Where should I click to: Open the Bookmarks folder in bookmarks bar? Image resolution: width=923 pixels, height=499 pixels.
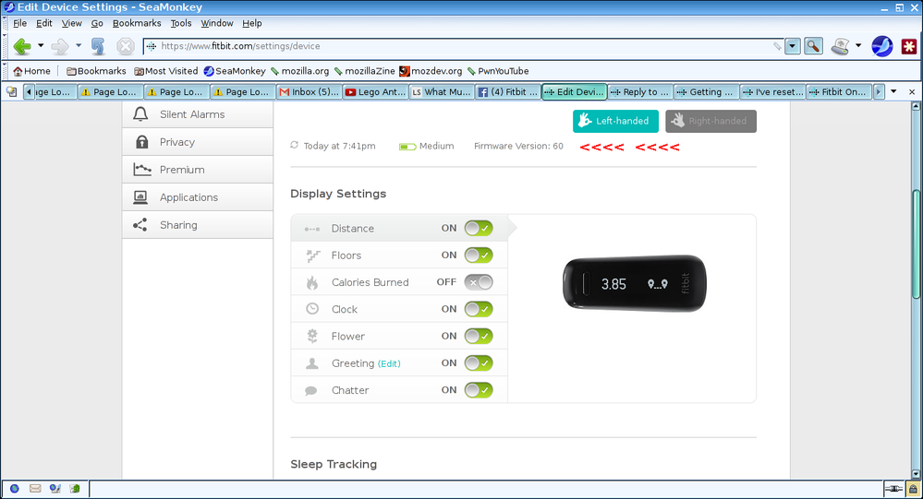(96, 70)
